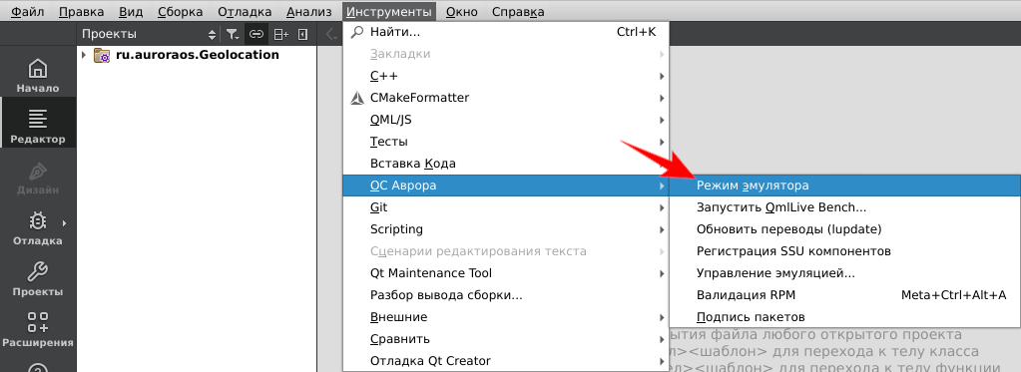Click the ru.auroraos.Geolocation project folder icon
Image resolution: width=1021 pixels, height=372 pixels.
point(102,55)
